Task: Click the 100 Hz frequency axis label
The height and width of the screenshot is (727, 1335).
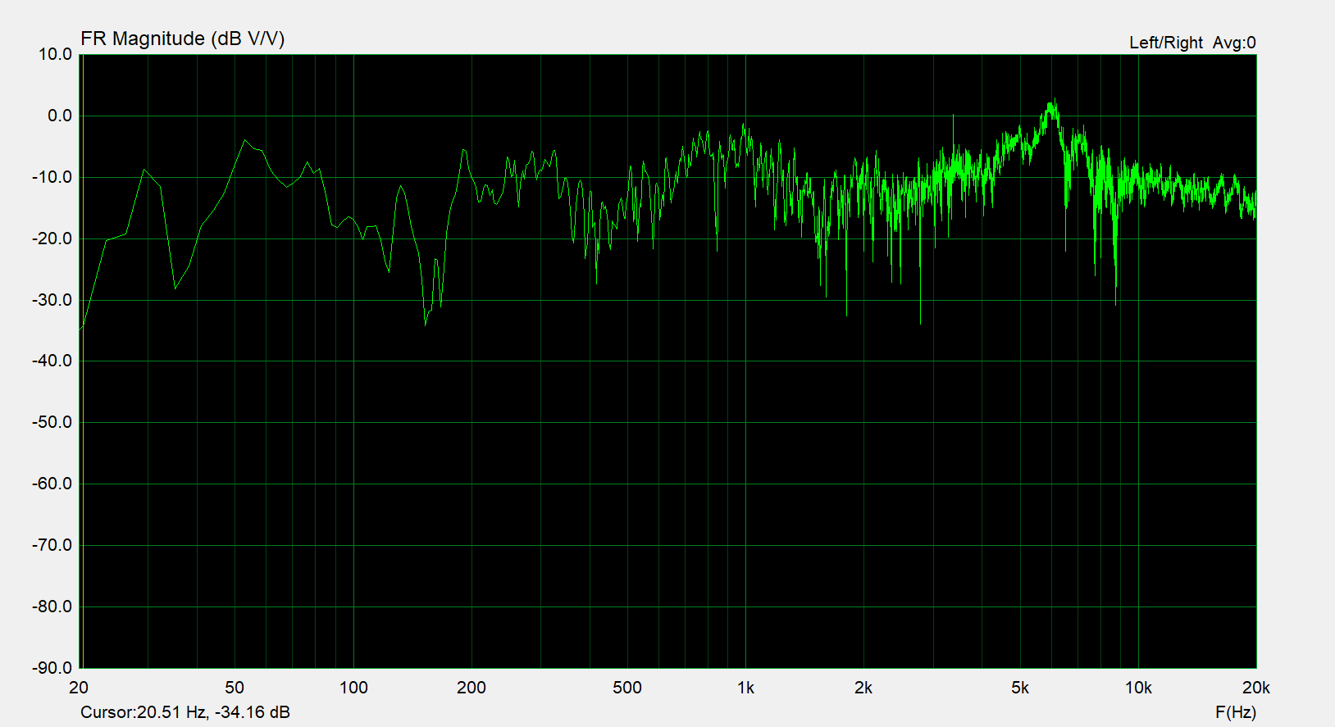Action: coord(353,688)
